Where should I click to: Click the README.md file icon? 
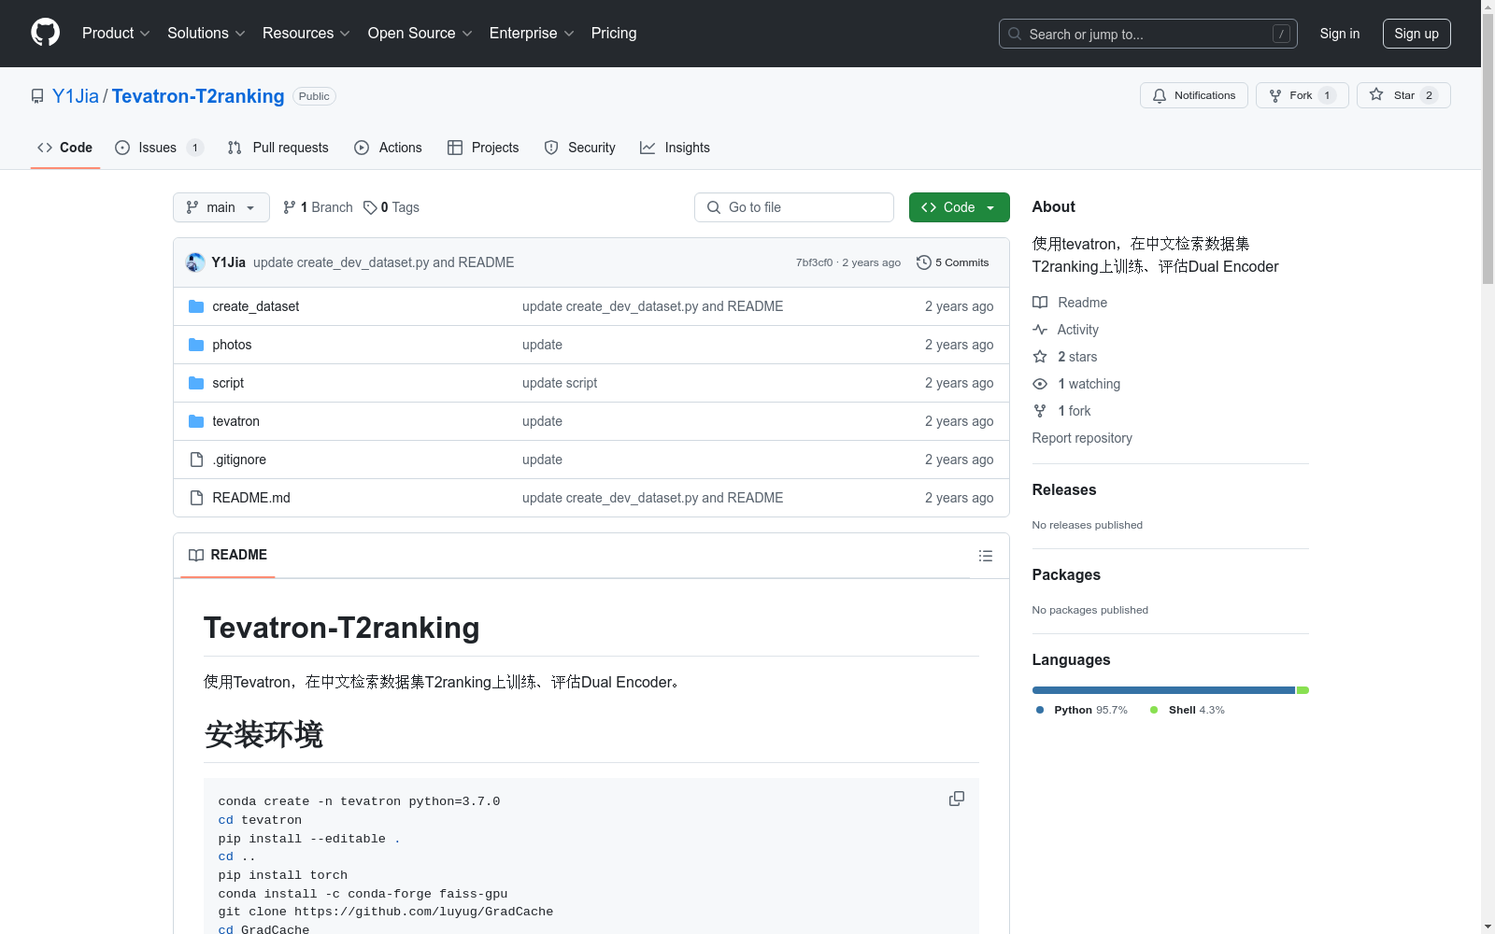(196, 498)
